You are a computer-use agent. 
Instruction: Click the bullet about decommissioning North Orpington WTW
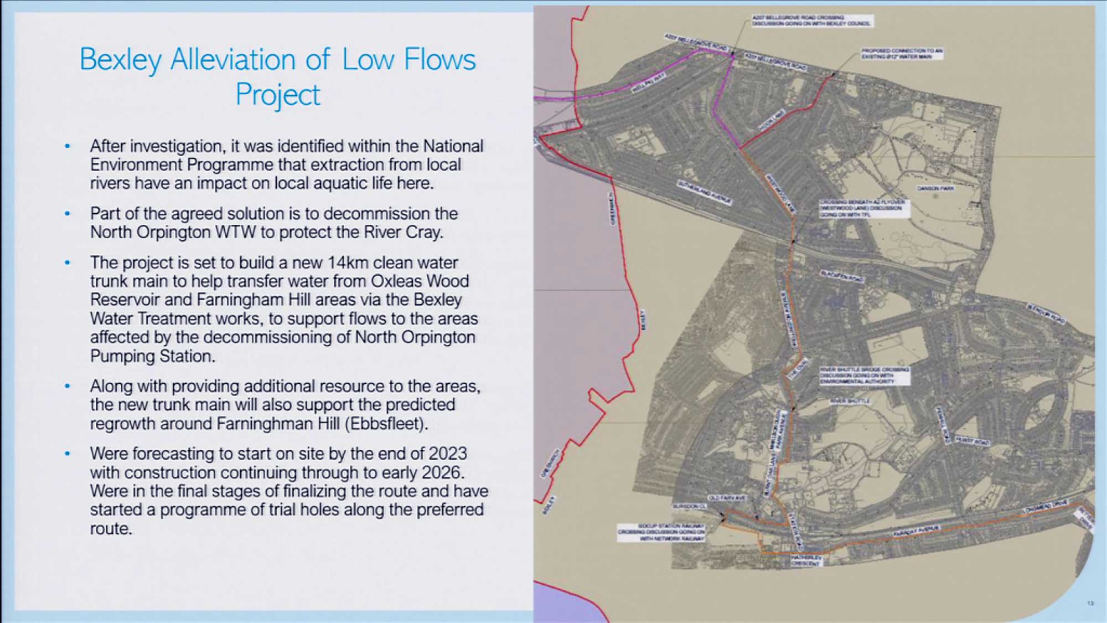pyautogui.click(x=274, y=223)
